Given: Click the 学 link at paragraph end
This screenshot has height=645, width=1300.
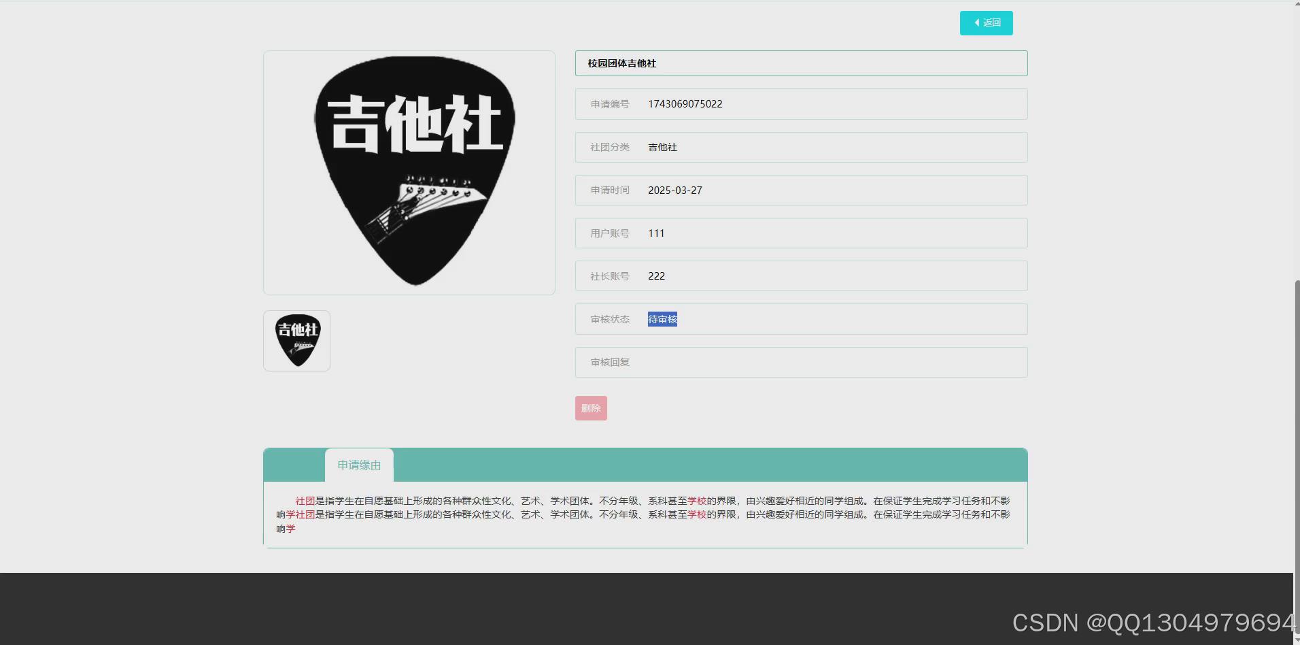Looking at the screenshot, I should point(292,529).
